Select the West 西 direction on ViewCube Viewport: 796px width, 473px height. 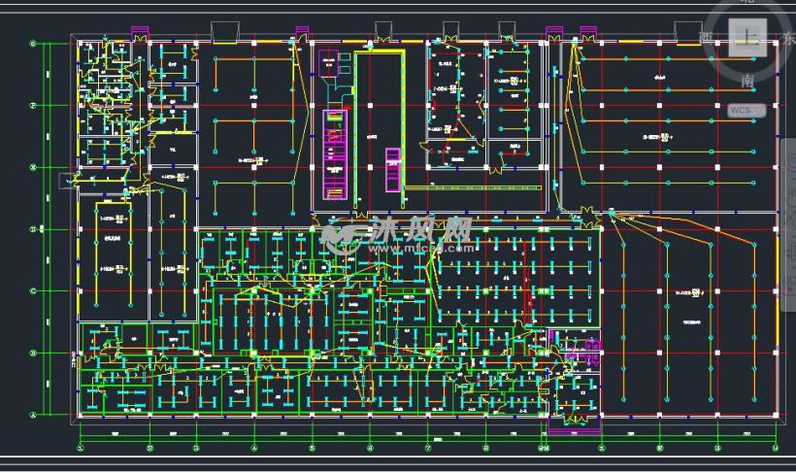coord(706,38)
